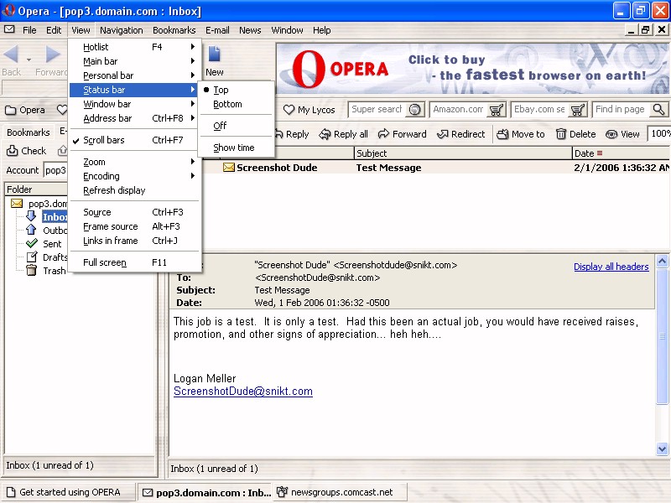Click the Redirect mail icon
This screenshot has width=671, height=503.
click(442, 134)
